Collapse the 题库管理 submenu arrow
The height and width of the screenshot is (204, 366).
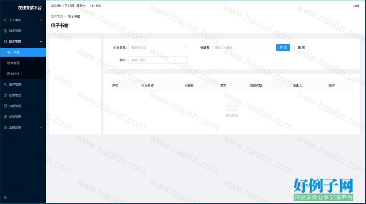[x=41, y=42]
